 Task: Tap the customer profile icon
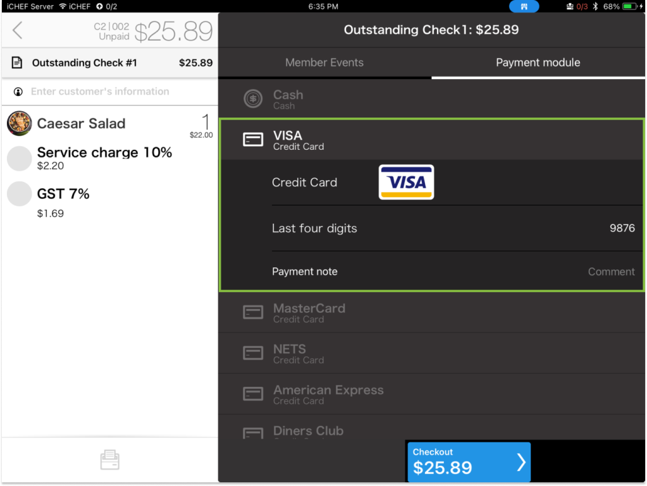(x=18, y=92)
